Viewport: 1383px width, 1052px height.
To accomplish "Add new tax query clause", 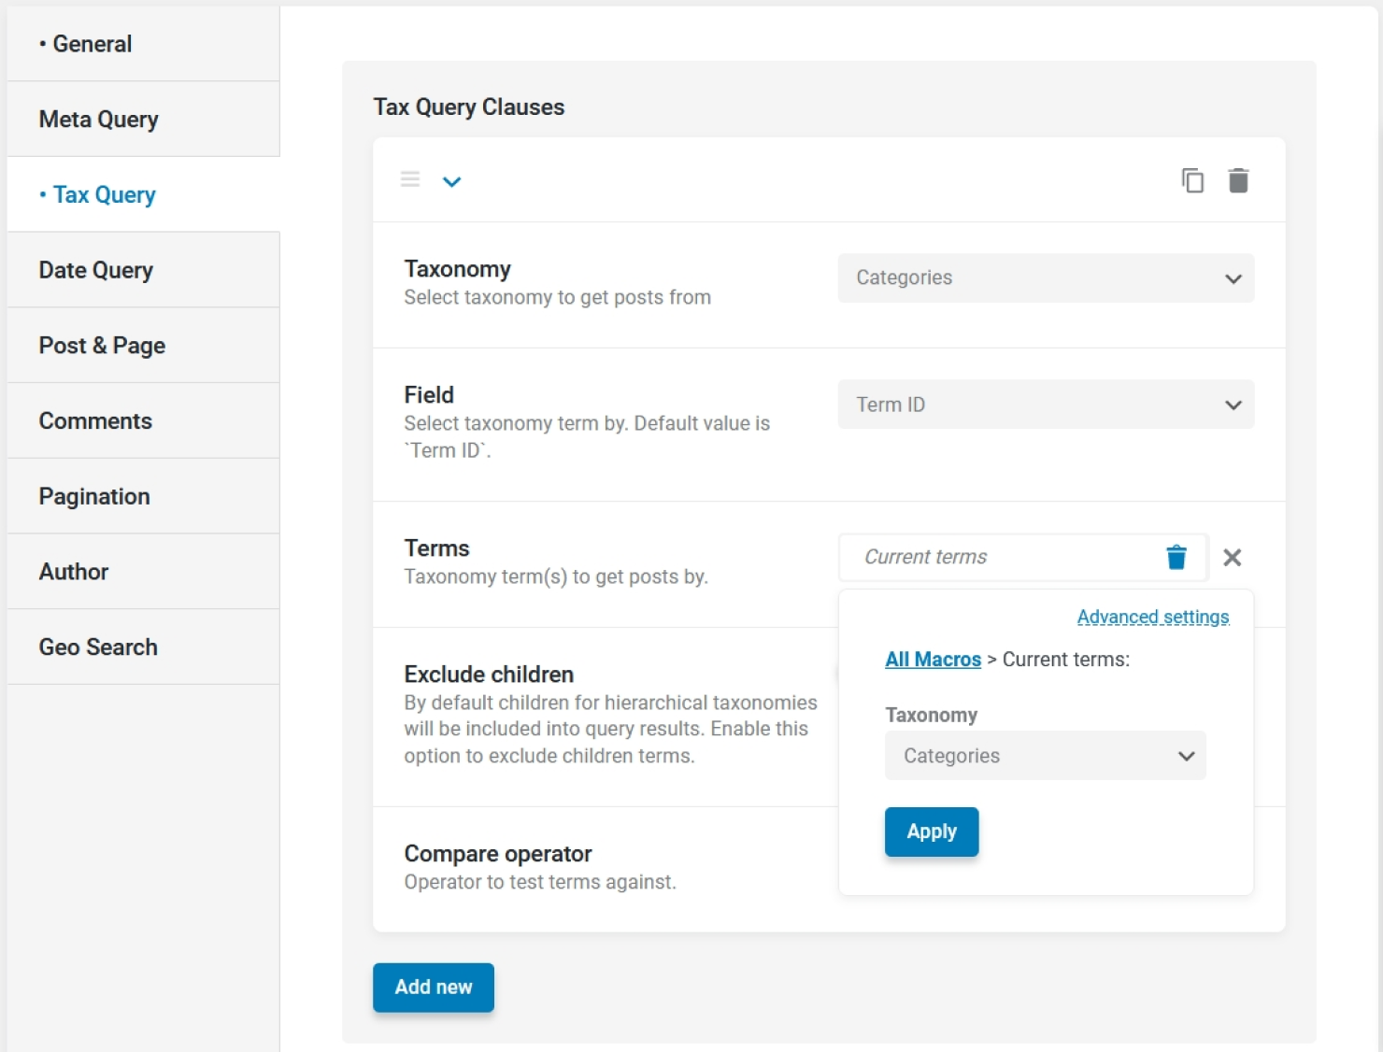I will tap(434, 988).
